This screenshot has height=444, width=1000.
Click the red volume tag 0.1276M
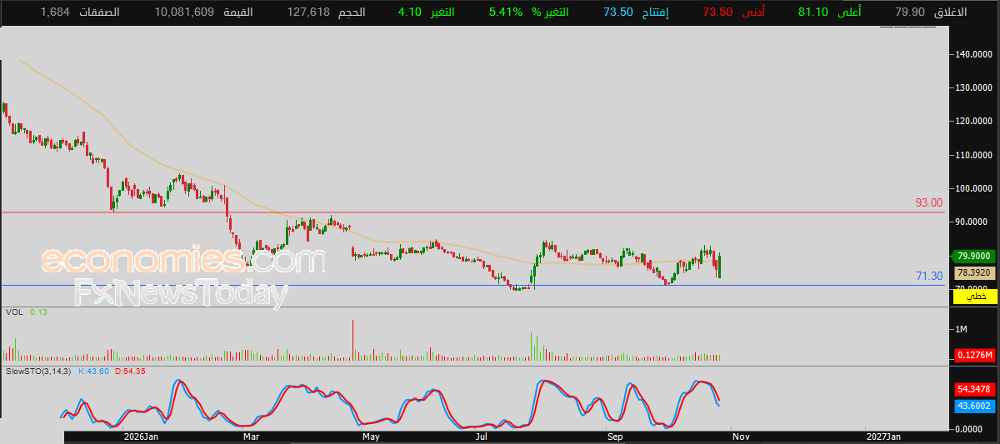pos(973,355)
